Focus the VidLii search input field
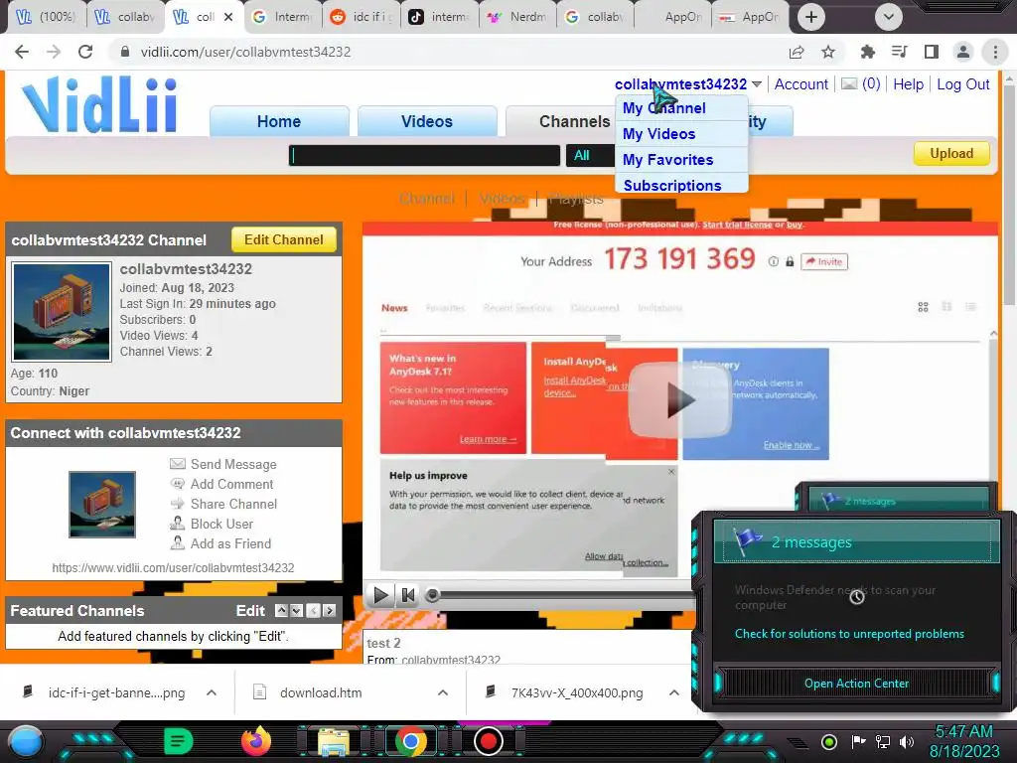The image size is (1017, 763). point(424,155)
